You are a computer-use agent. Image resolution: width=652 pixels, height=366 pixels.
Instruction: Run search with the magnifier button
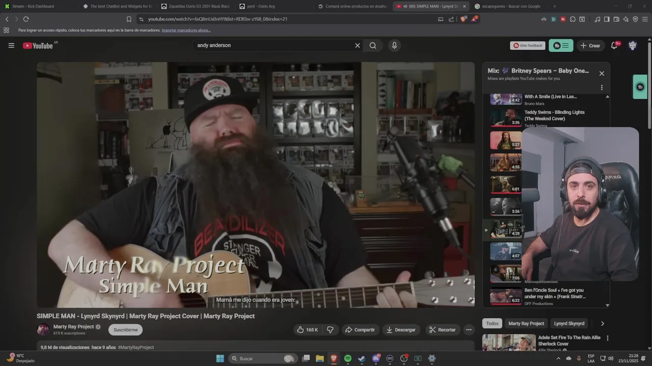[x=373, y=45]
